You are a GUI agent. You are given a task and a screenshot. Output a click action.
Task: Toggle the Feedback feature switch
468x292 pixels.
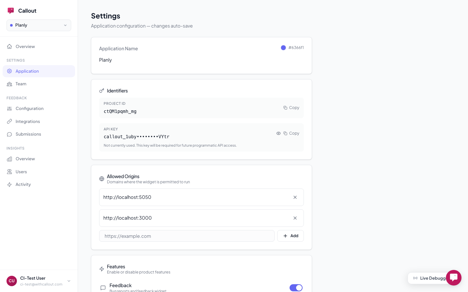pyautogui.click(x=296, y=288)
